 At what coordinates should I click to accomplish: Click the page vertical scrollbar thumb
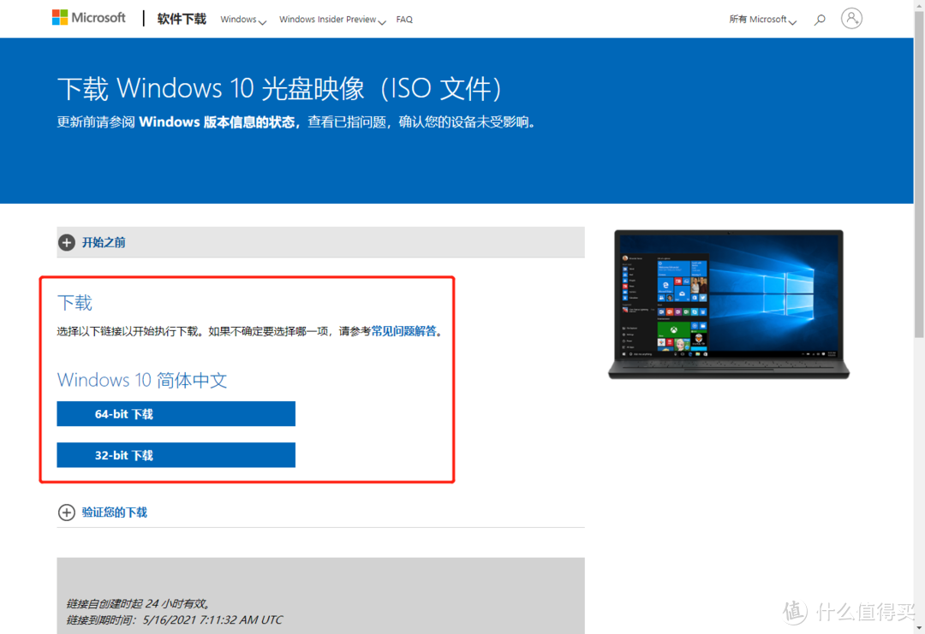coord(919,174)
